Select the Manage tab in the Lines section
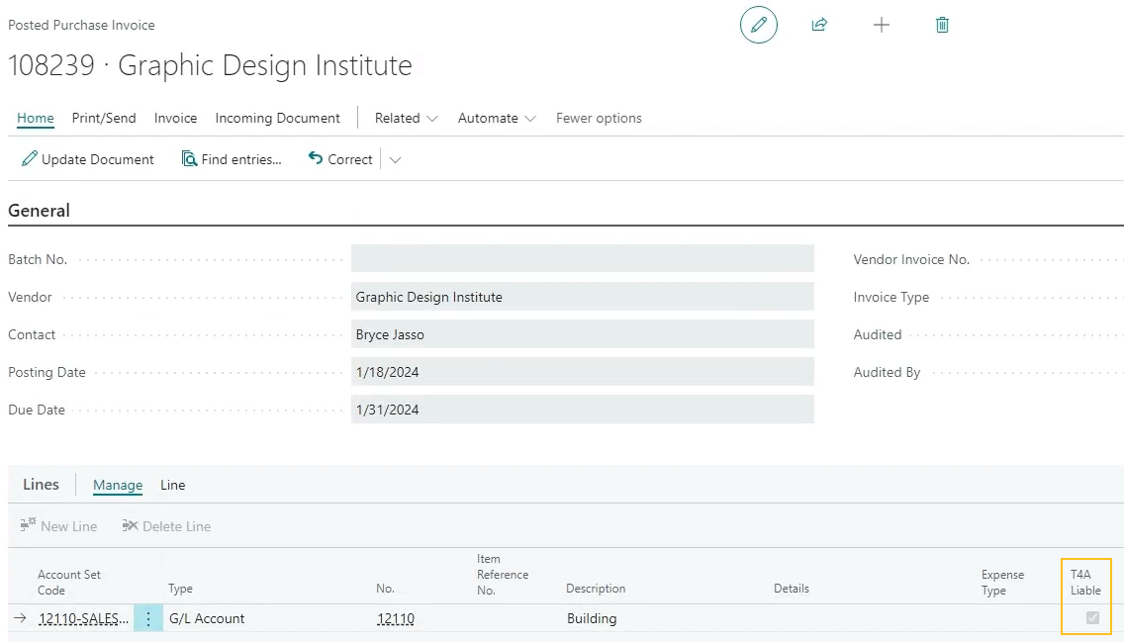This screenshot has width=1124, height=642. tap(117, 485)
